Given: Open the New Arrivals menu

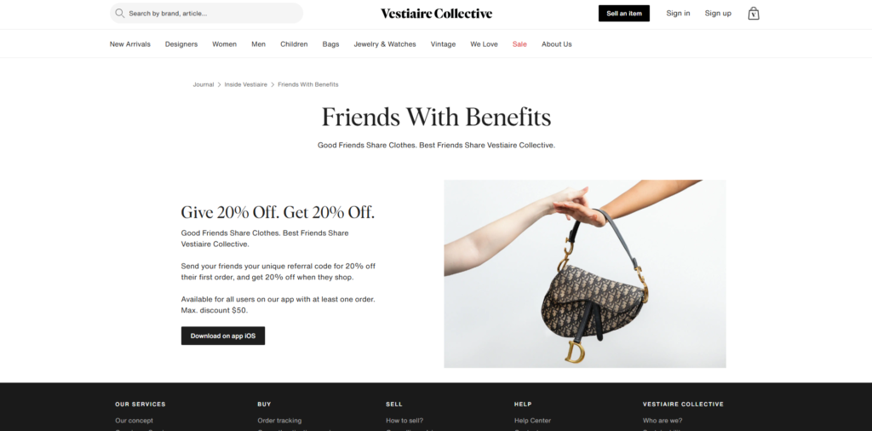Looking at the screenshot, I should (129, 44).
